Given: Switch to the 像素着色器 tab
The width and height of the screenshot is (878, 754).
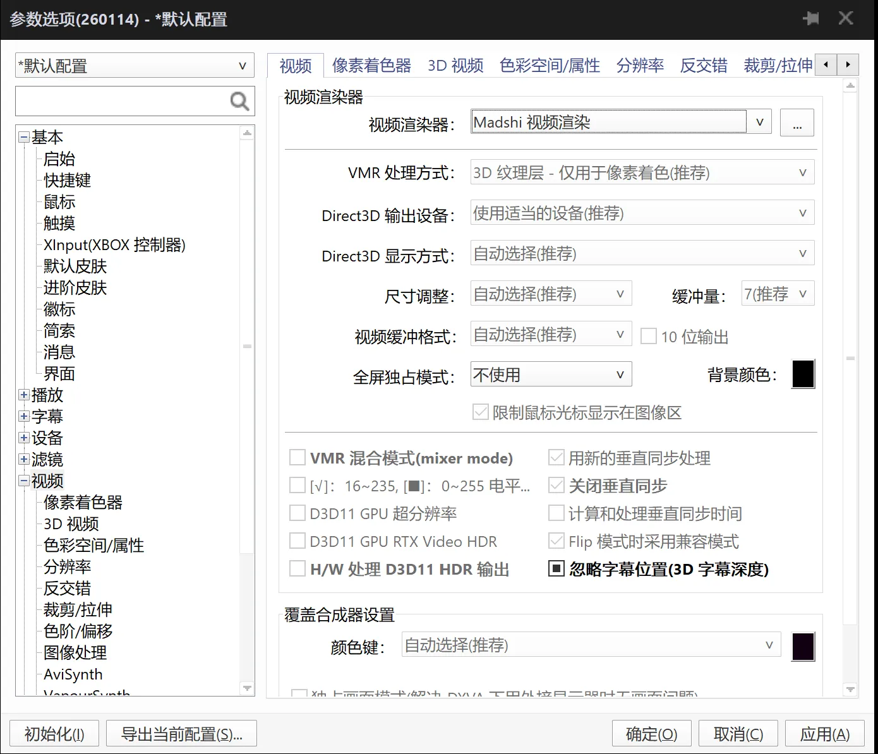Looking at the screenshot, I should pos(371,65).
